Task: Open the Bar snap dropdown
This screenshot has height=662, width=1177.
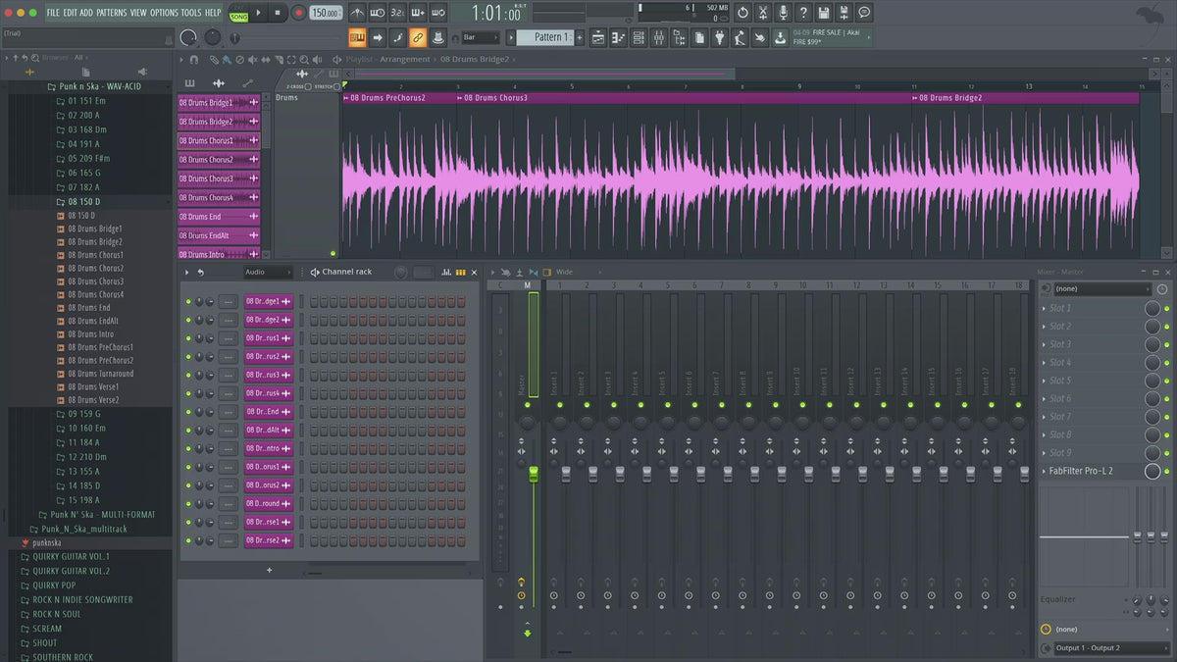Action: (481, 37)
